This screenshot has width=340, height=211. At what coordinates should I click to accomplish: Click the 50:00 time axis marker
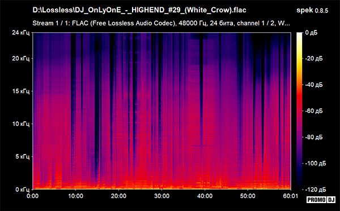[248, 196]
